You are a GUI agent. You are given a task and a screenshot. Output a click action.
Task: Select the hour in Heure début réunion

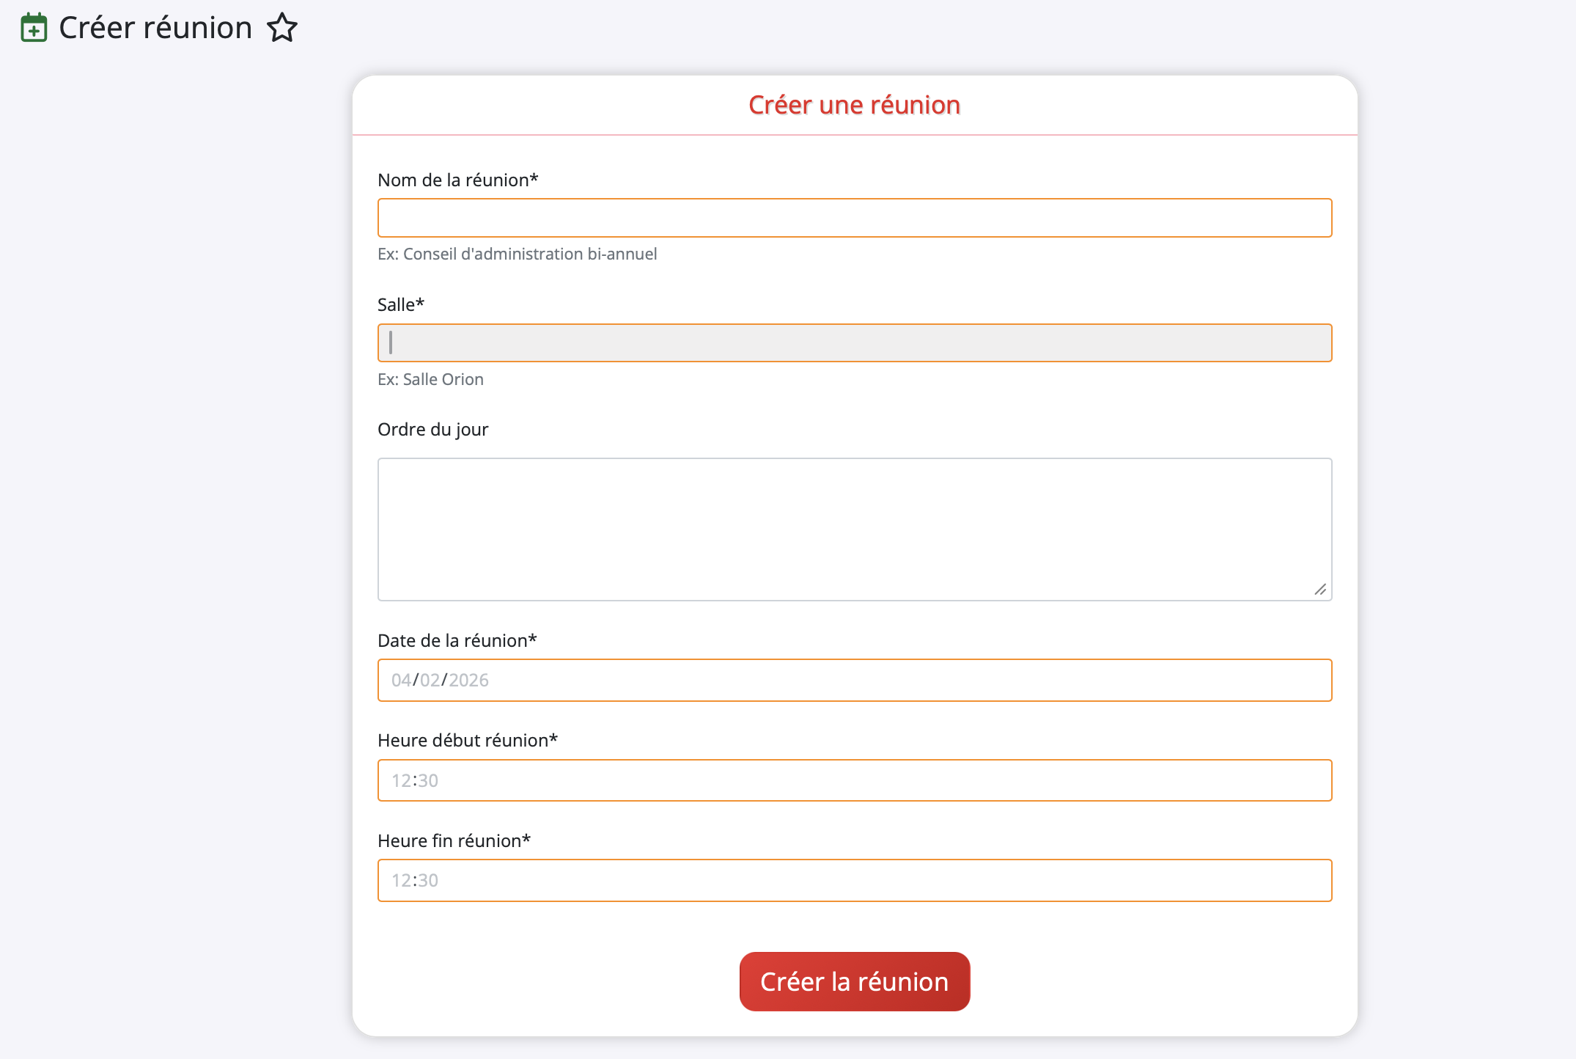click(401, 781)
